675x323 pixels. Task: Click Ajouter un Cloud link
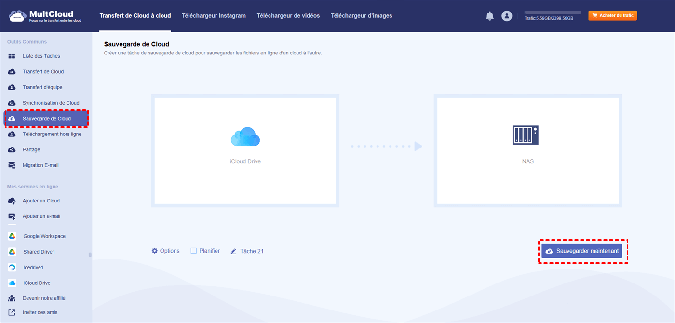click(x=41, y=201)
